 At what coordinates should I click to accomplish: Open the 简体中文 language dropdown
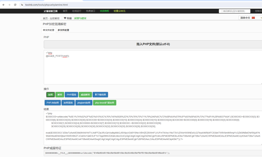tap(250, 18)
